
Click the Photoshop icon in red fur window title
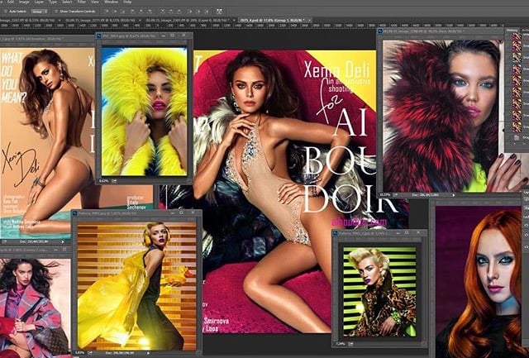(x=380, y=31)
